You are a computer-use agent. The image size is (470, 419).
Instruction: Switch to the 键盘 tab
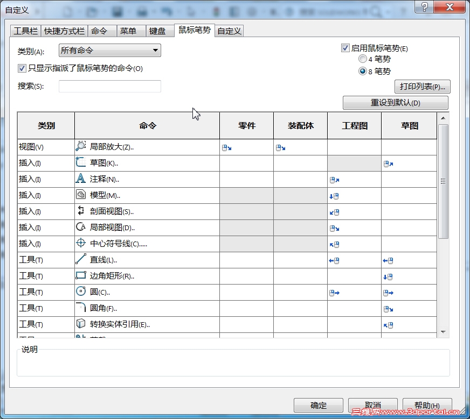click(160, 31)
